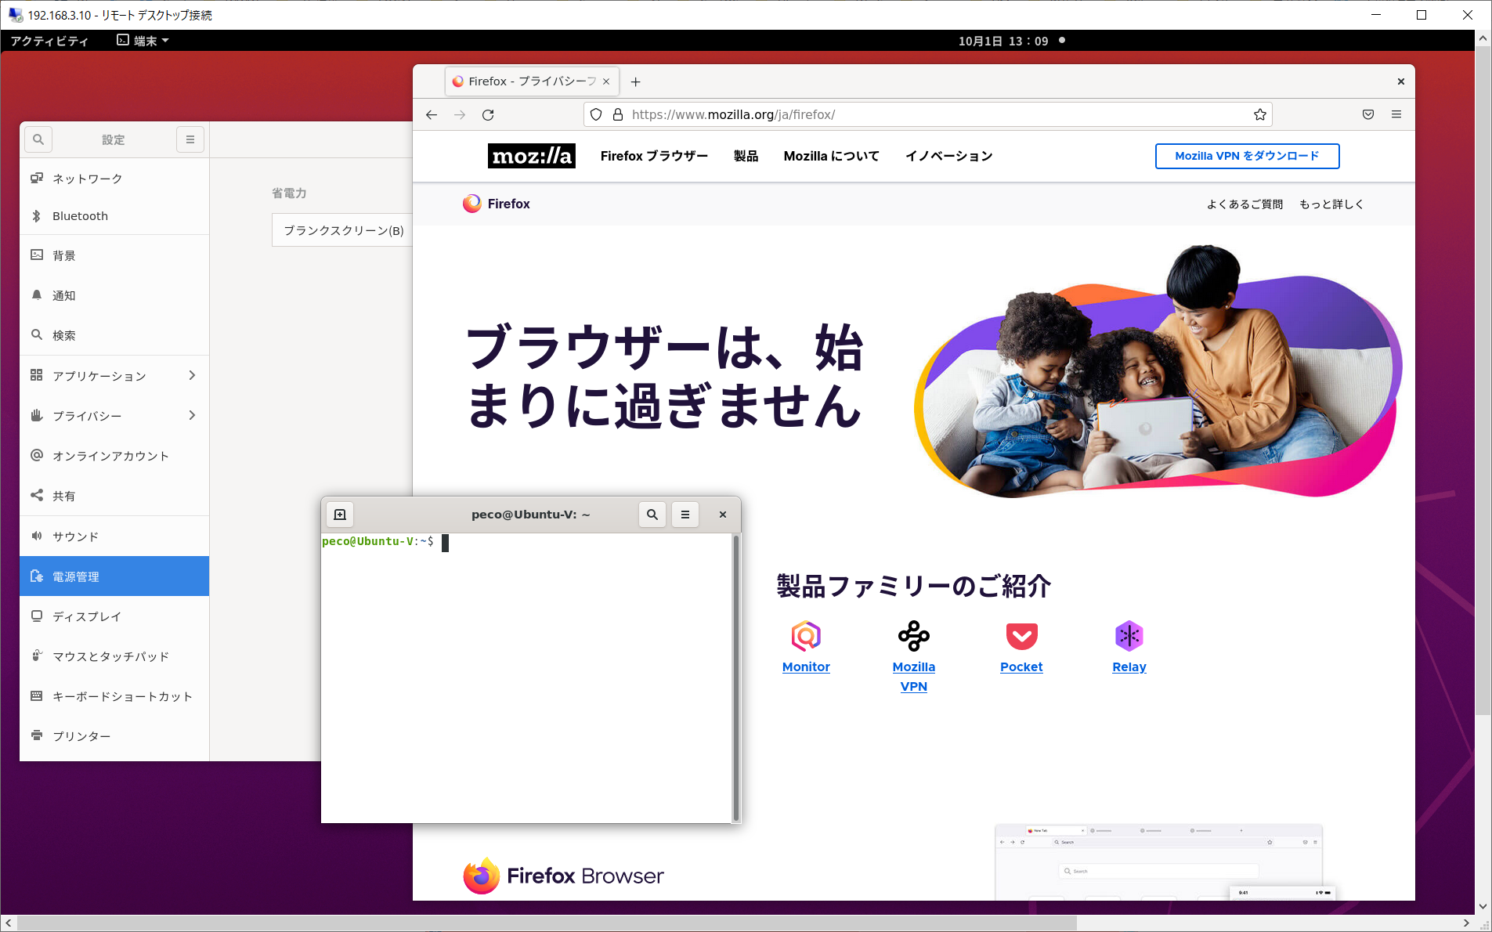Open a new tab in the terminal window

pyautogui.click(x=340, y=515)
